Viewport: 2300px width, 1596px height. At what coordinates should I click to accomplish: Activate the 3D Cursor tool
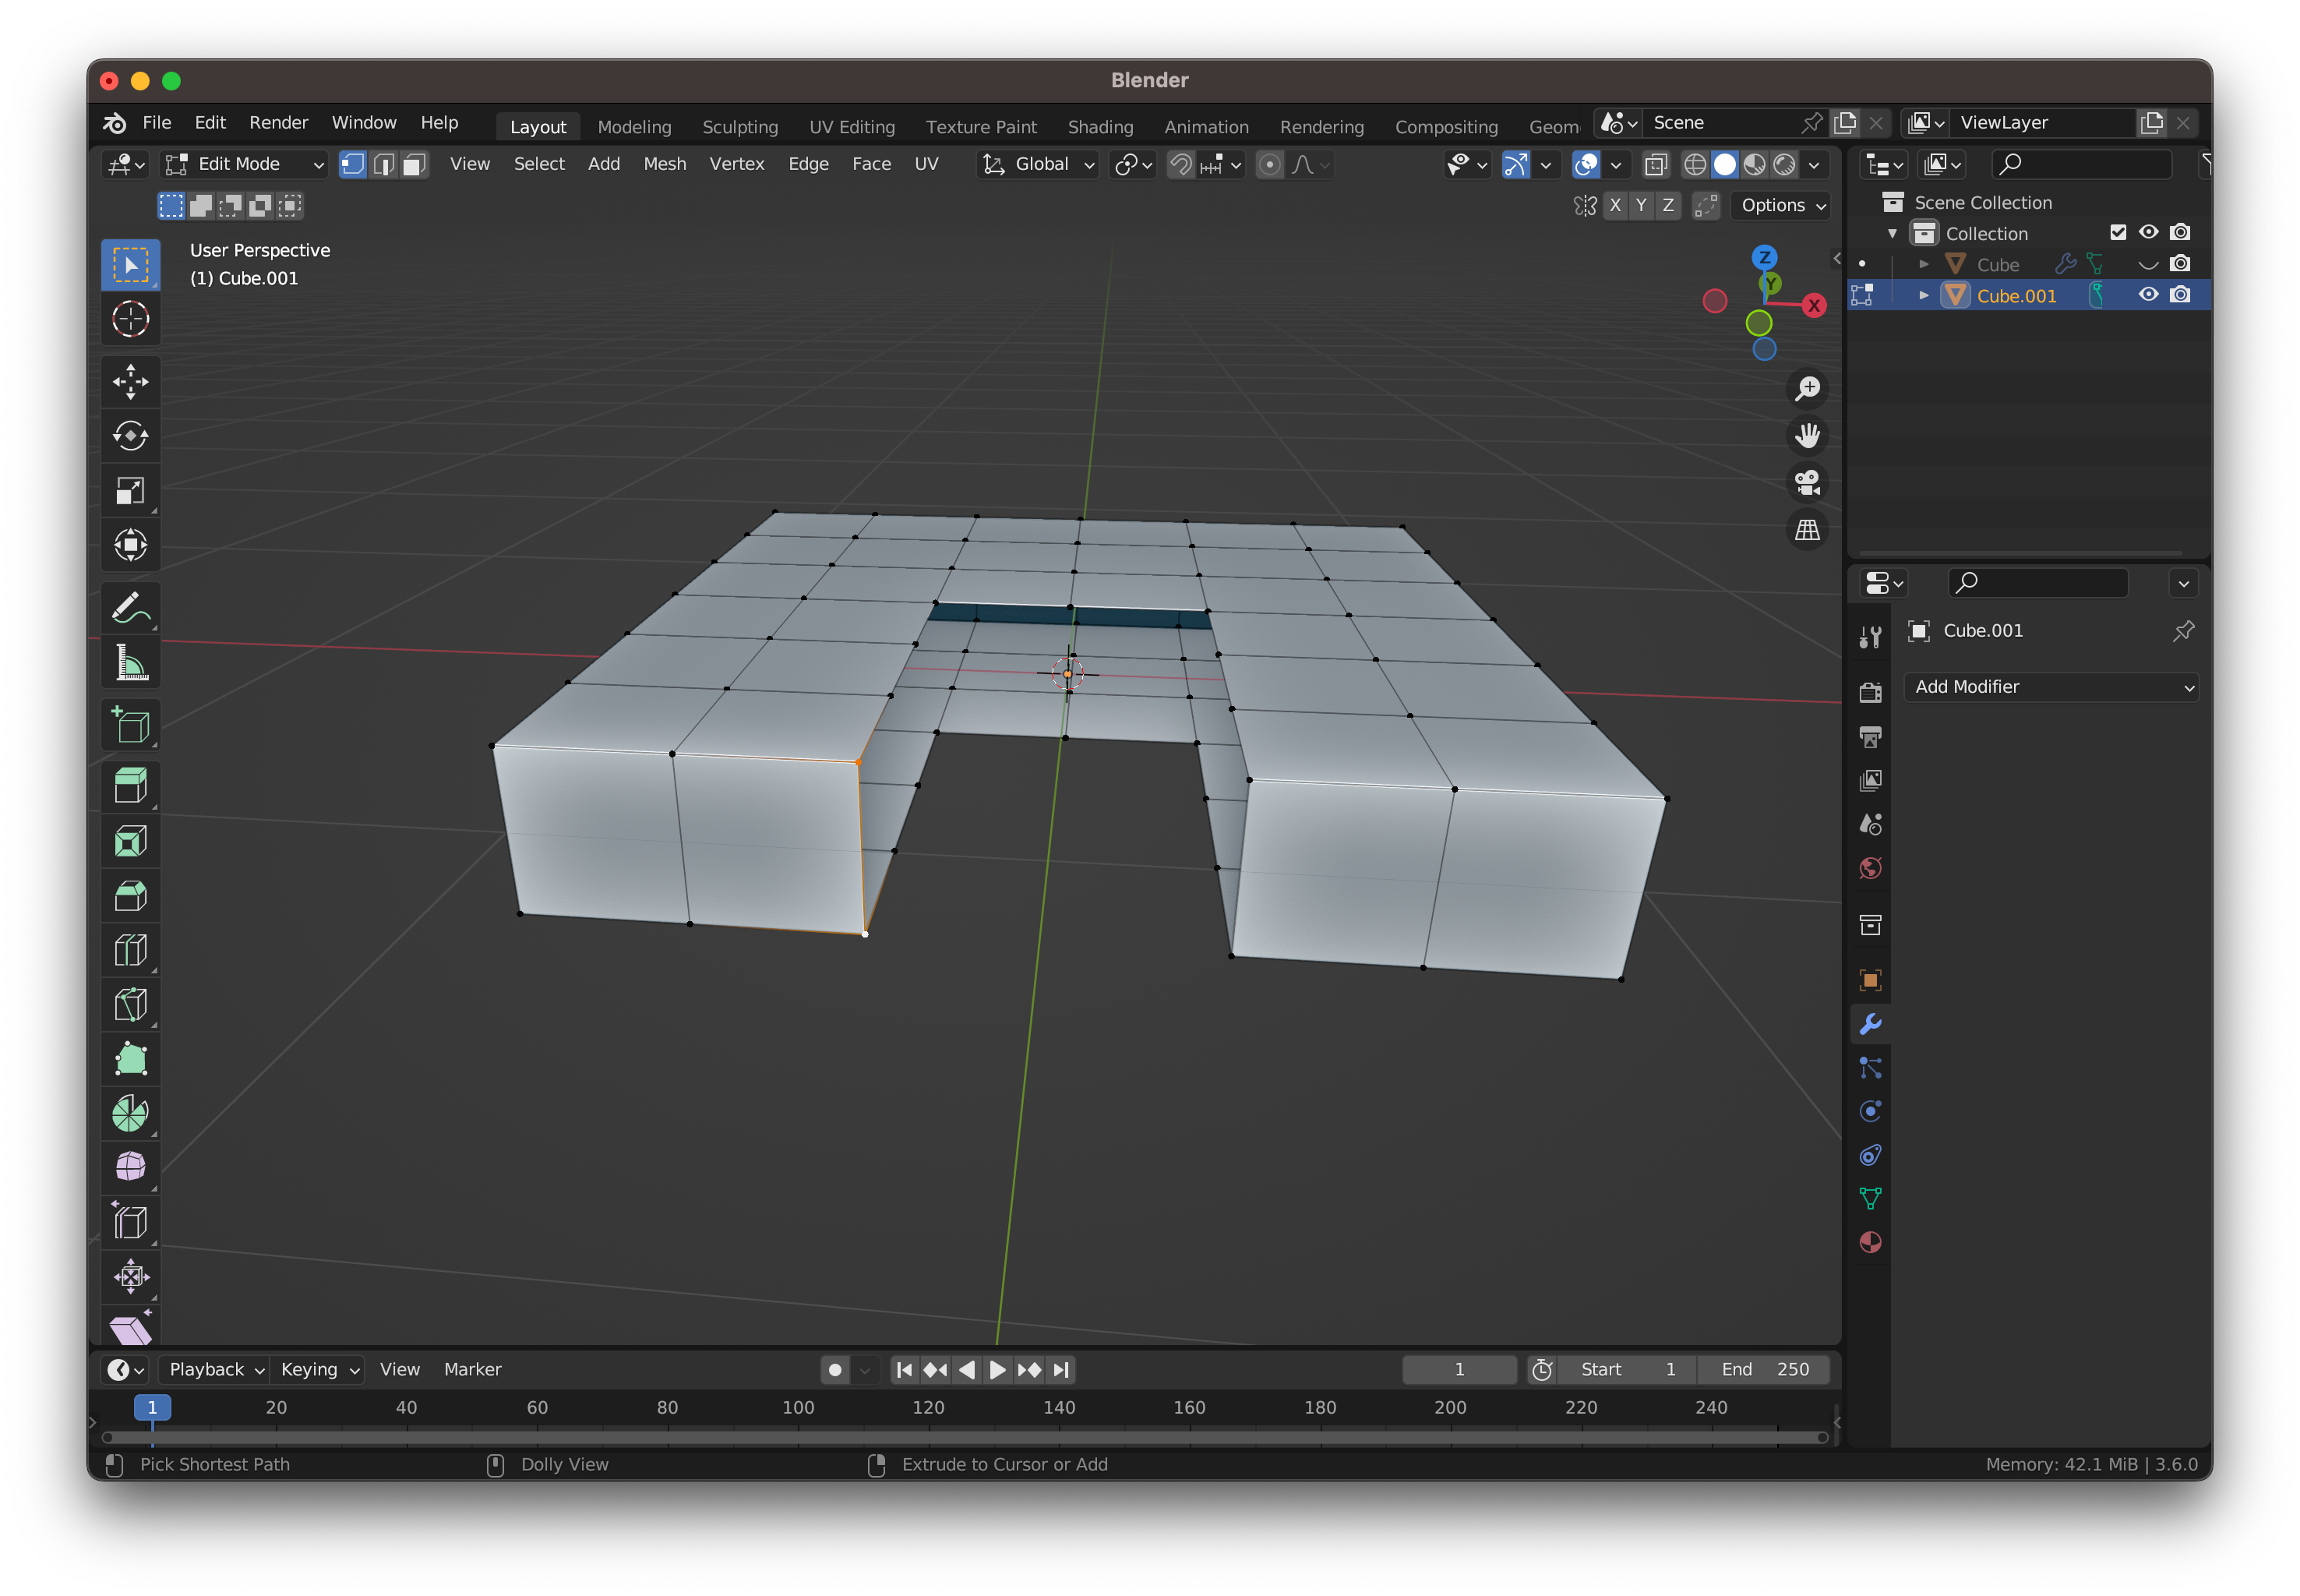[130, 320]
